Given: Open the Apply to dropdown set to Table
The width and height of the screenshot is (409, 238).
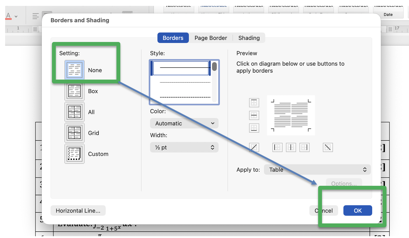Looking at the screenshot, I should pos(317,170).
